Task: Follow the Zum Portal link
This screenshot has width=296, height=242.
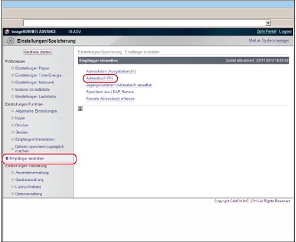Action: click(x=266, y=31)
